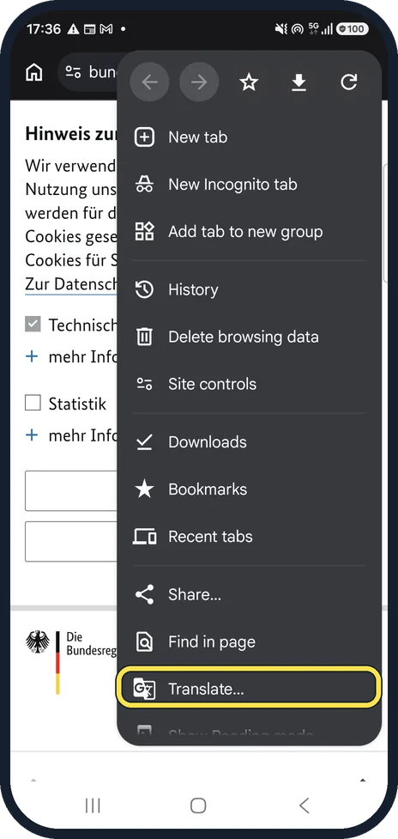
Task: Tap the trash can icon
Action: [x=144, y=337]
